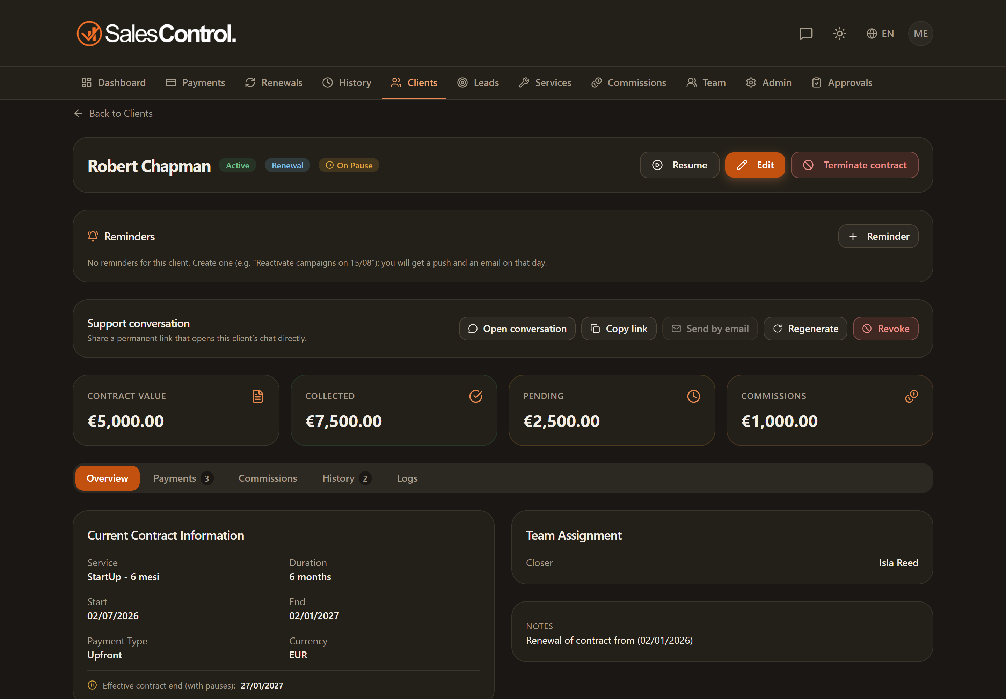Select the Overview tab
The image size is (1006, 699).
pos(107,478)
